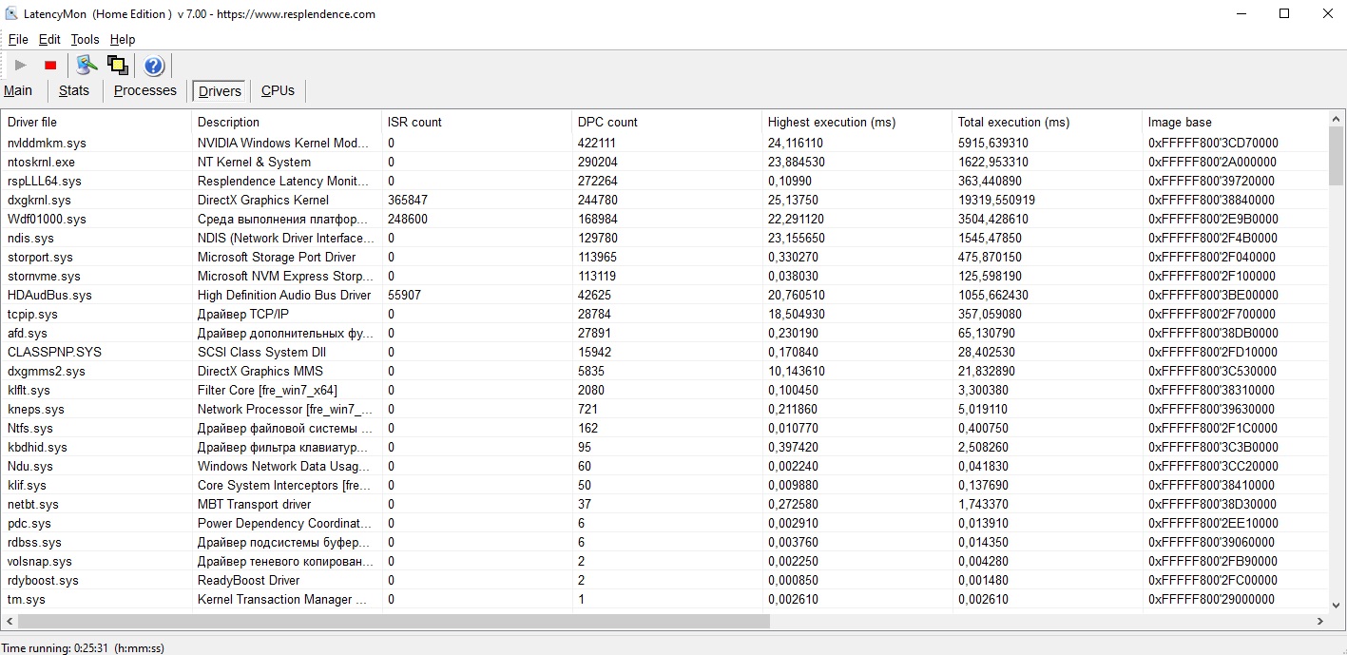Switch to the Processes tab
Screen dimensions: 1347x655
[x=144, y=91]
